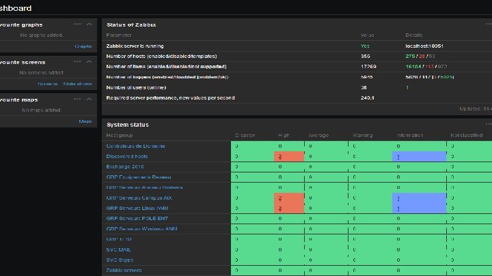Open System status widget options menu
This screenshot has width=492, height=276.
coord(489,124)
